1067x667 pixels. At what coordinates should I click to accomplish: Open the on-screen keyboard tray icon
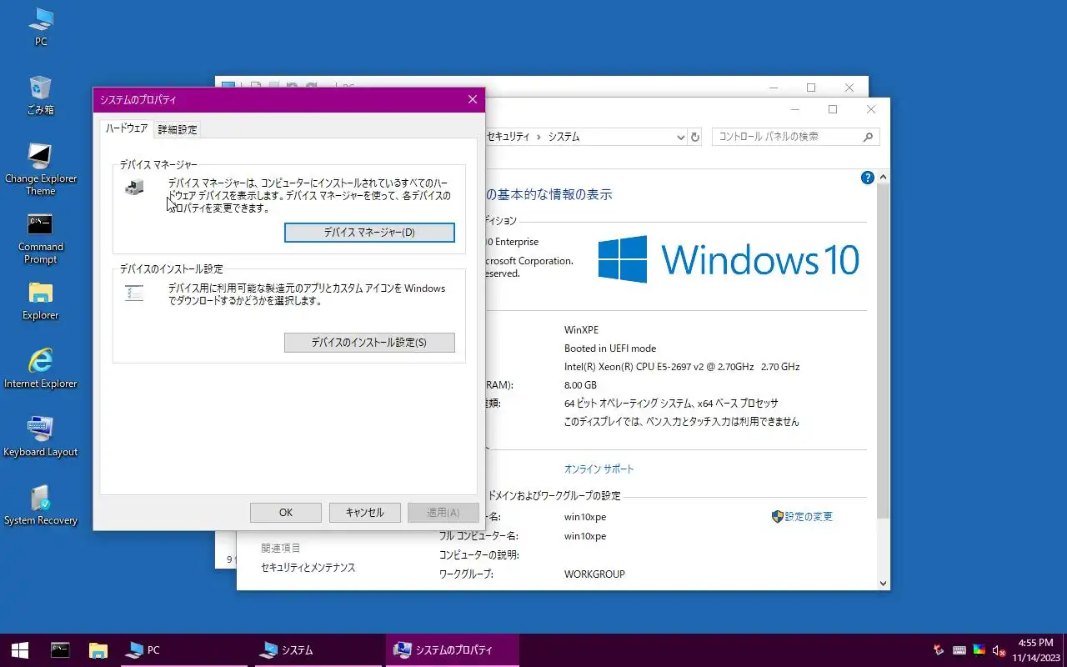(959, 650)
